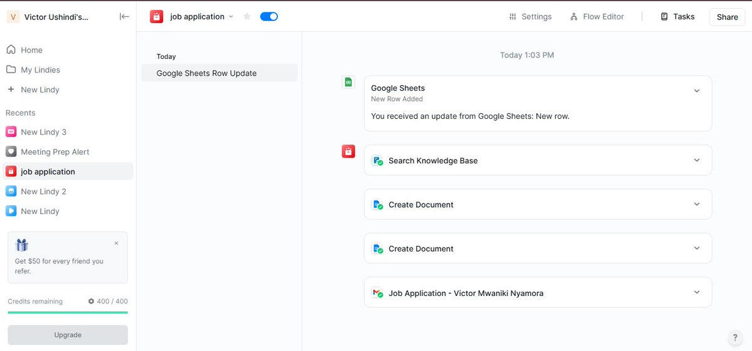
Task: Click the New Row Added subtitle
Action: click(397, 99)
